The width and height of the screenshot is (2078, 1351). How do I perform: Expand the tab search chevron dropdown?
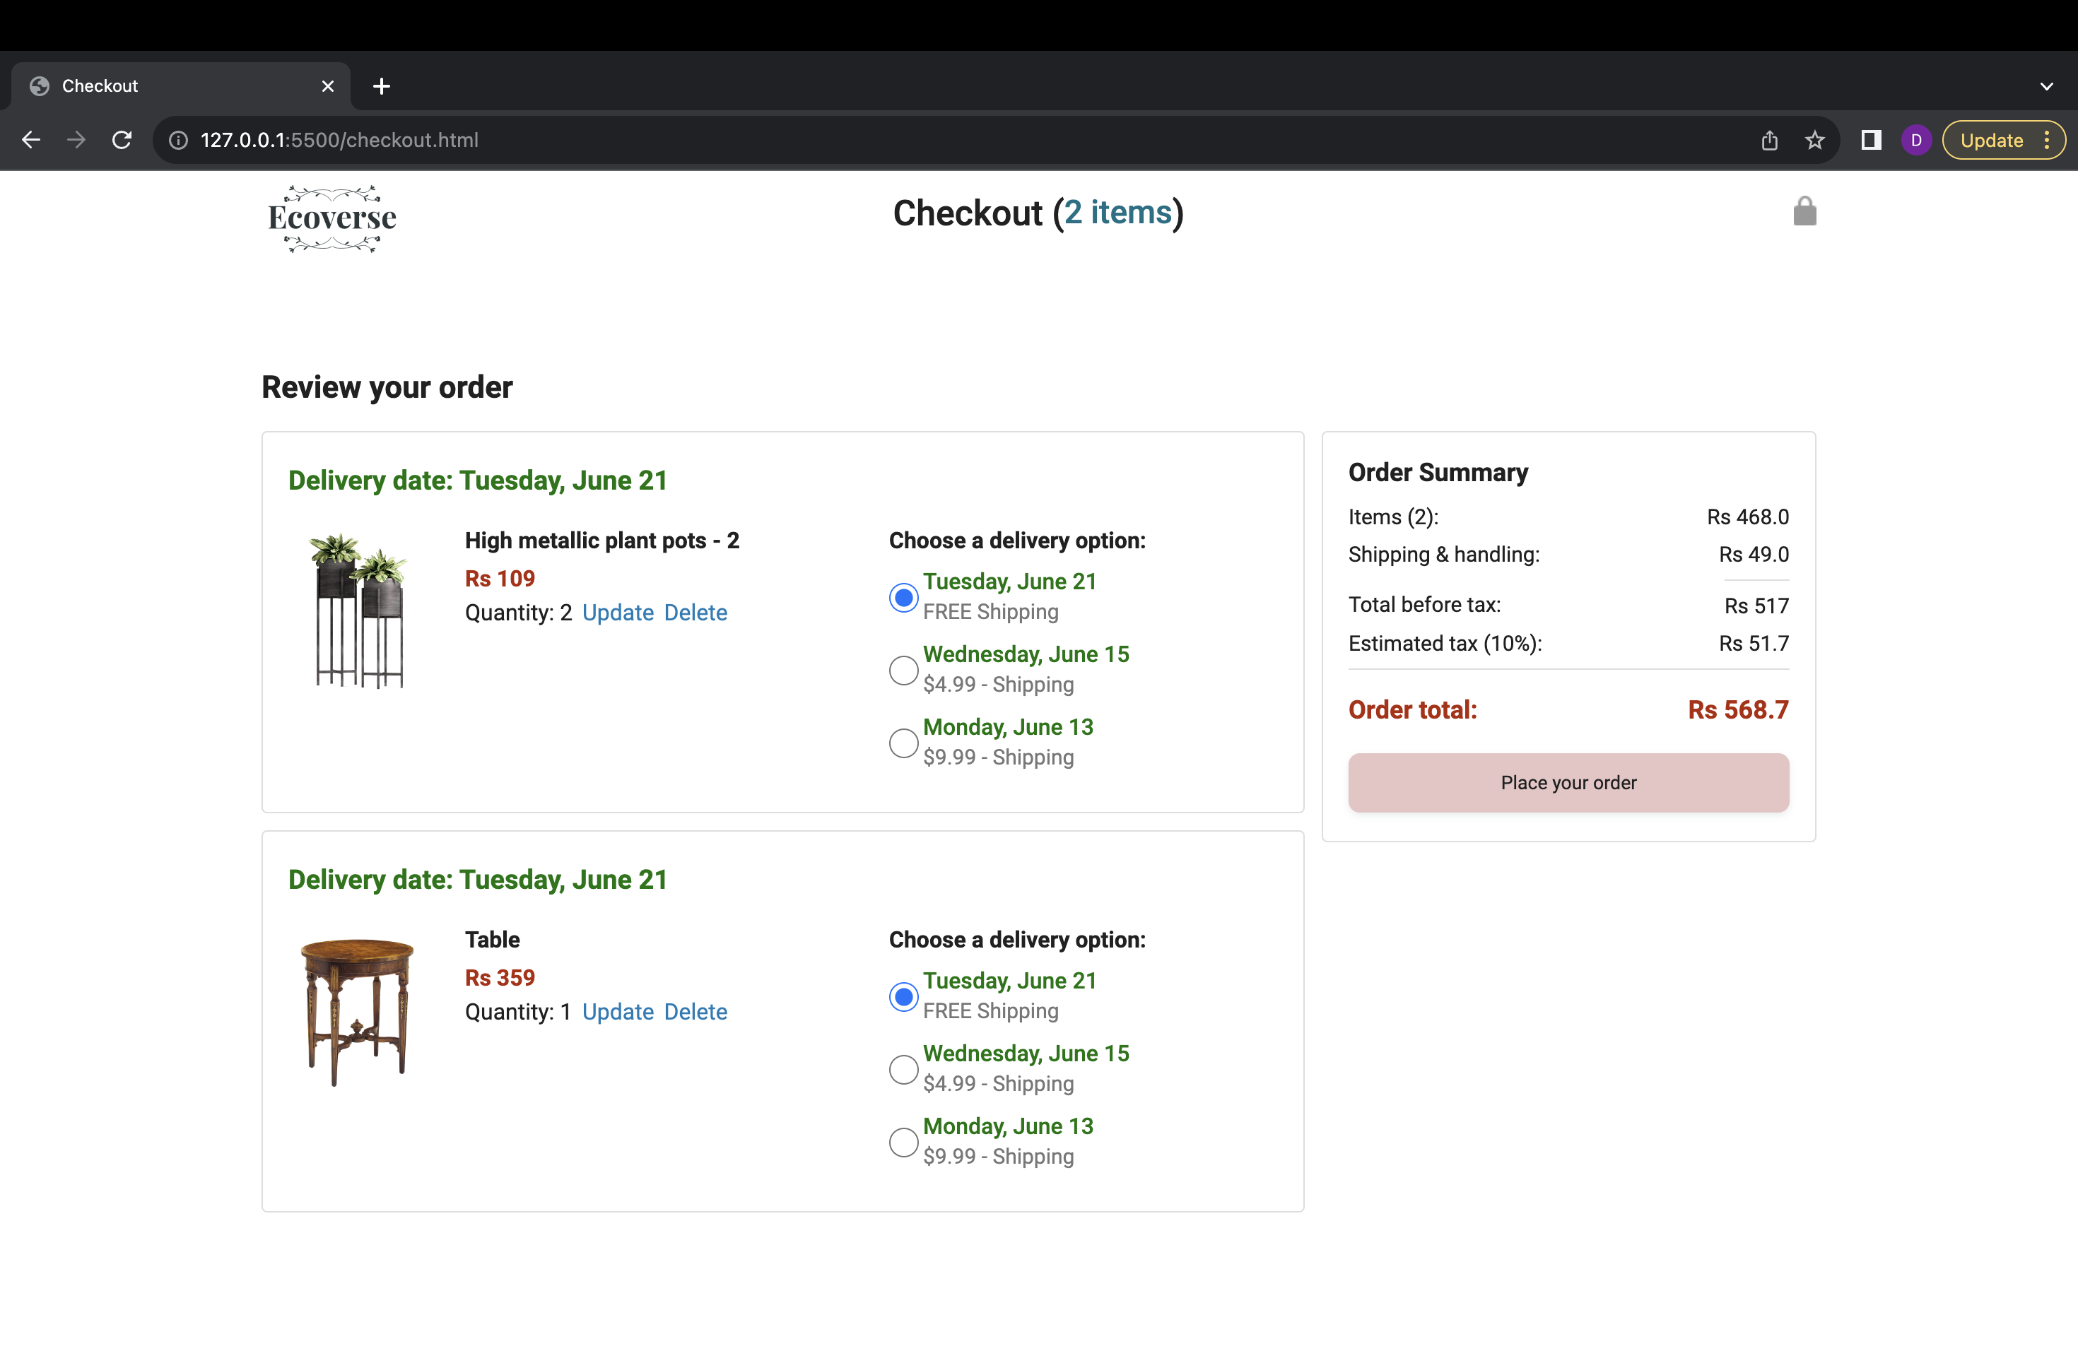click(x=2047, y=85)
